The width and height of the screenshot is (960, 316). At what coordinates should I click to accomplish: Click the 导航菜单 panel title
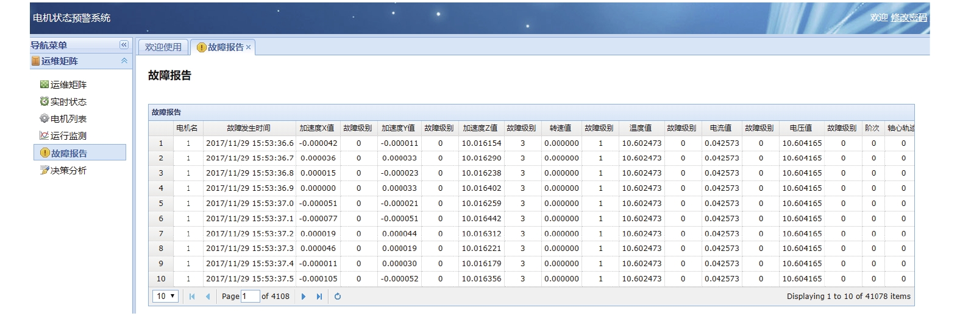(49, 45)
